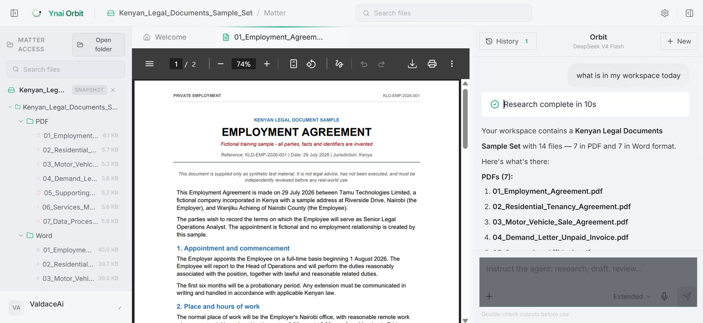Screen dimensions: 703x323
Task: Collapse the Word folder
Action: 21,236
